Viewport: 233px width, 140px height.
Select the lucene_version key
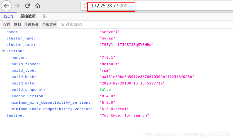[28, 96]
